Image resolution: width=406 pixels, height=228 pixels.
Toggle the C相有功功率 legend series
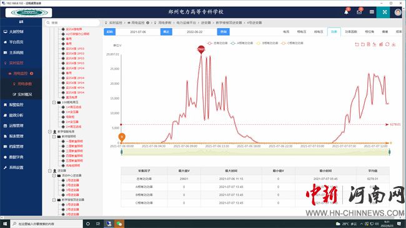click(292, 43)
